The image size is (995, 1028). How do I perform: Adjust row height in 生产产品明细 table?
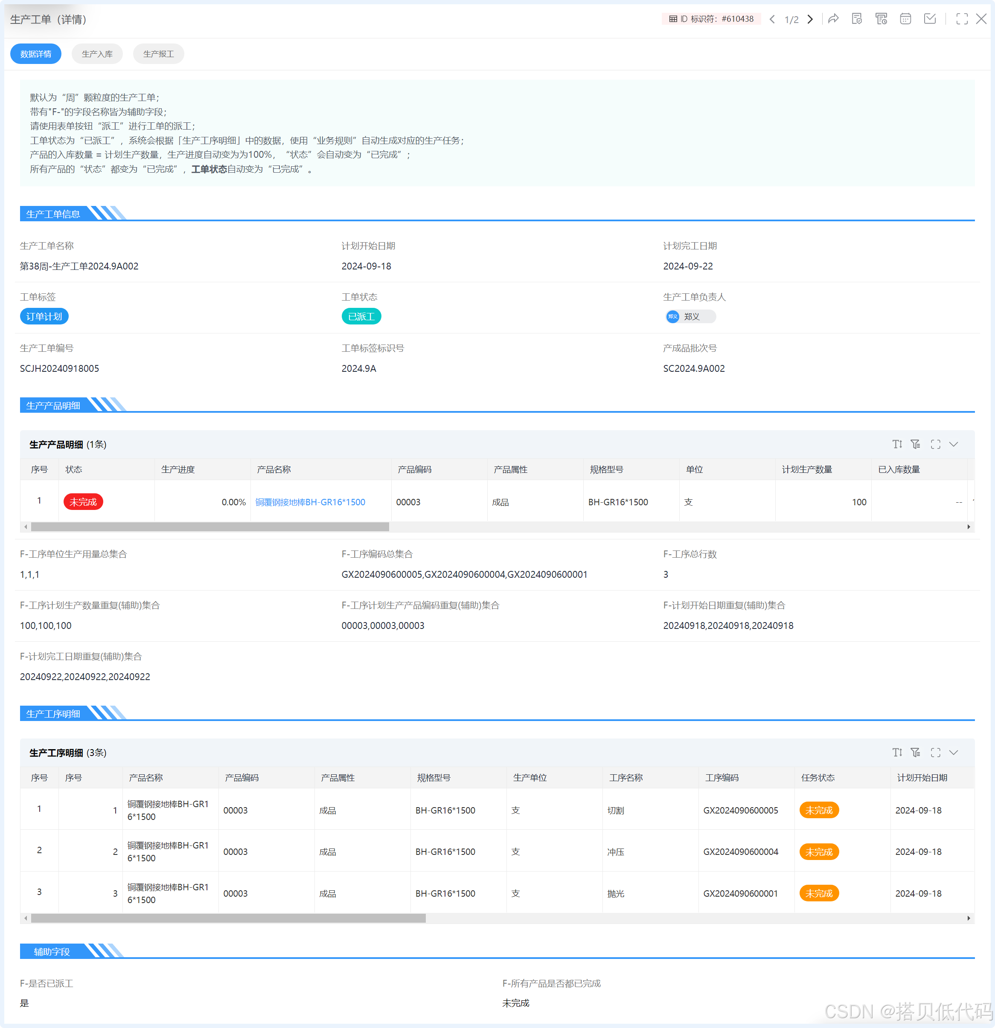(897, 444)
